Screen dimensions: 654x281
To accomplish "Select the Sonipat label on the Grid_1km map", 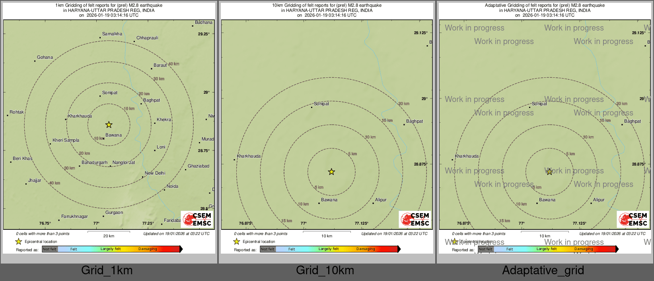I will 110,93.
